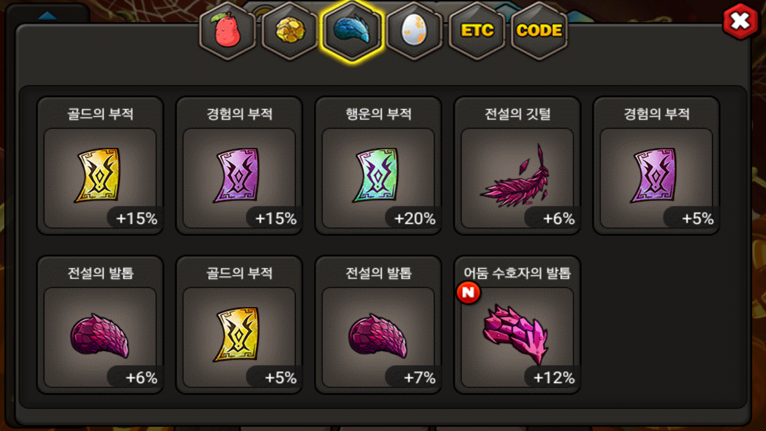Open the red fruit category tab

[x=228, y=31]
